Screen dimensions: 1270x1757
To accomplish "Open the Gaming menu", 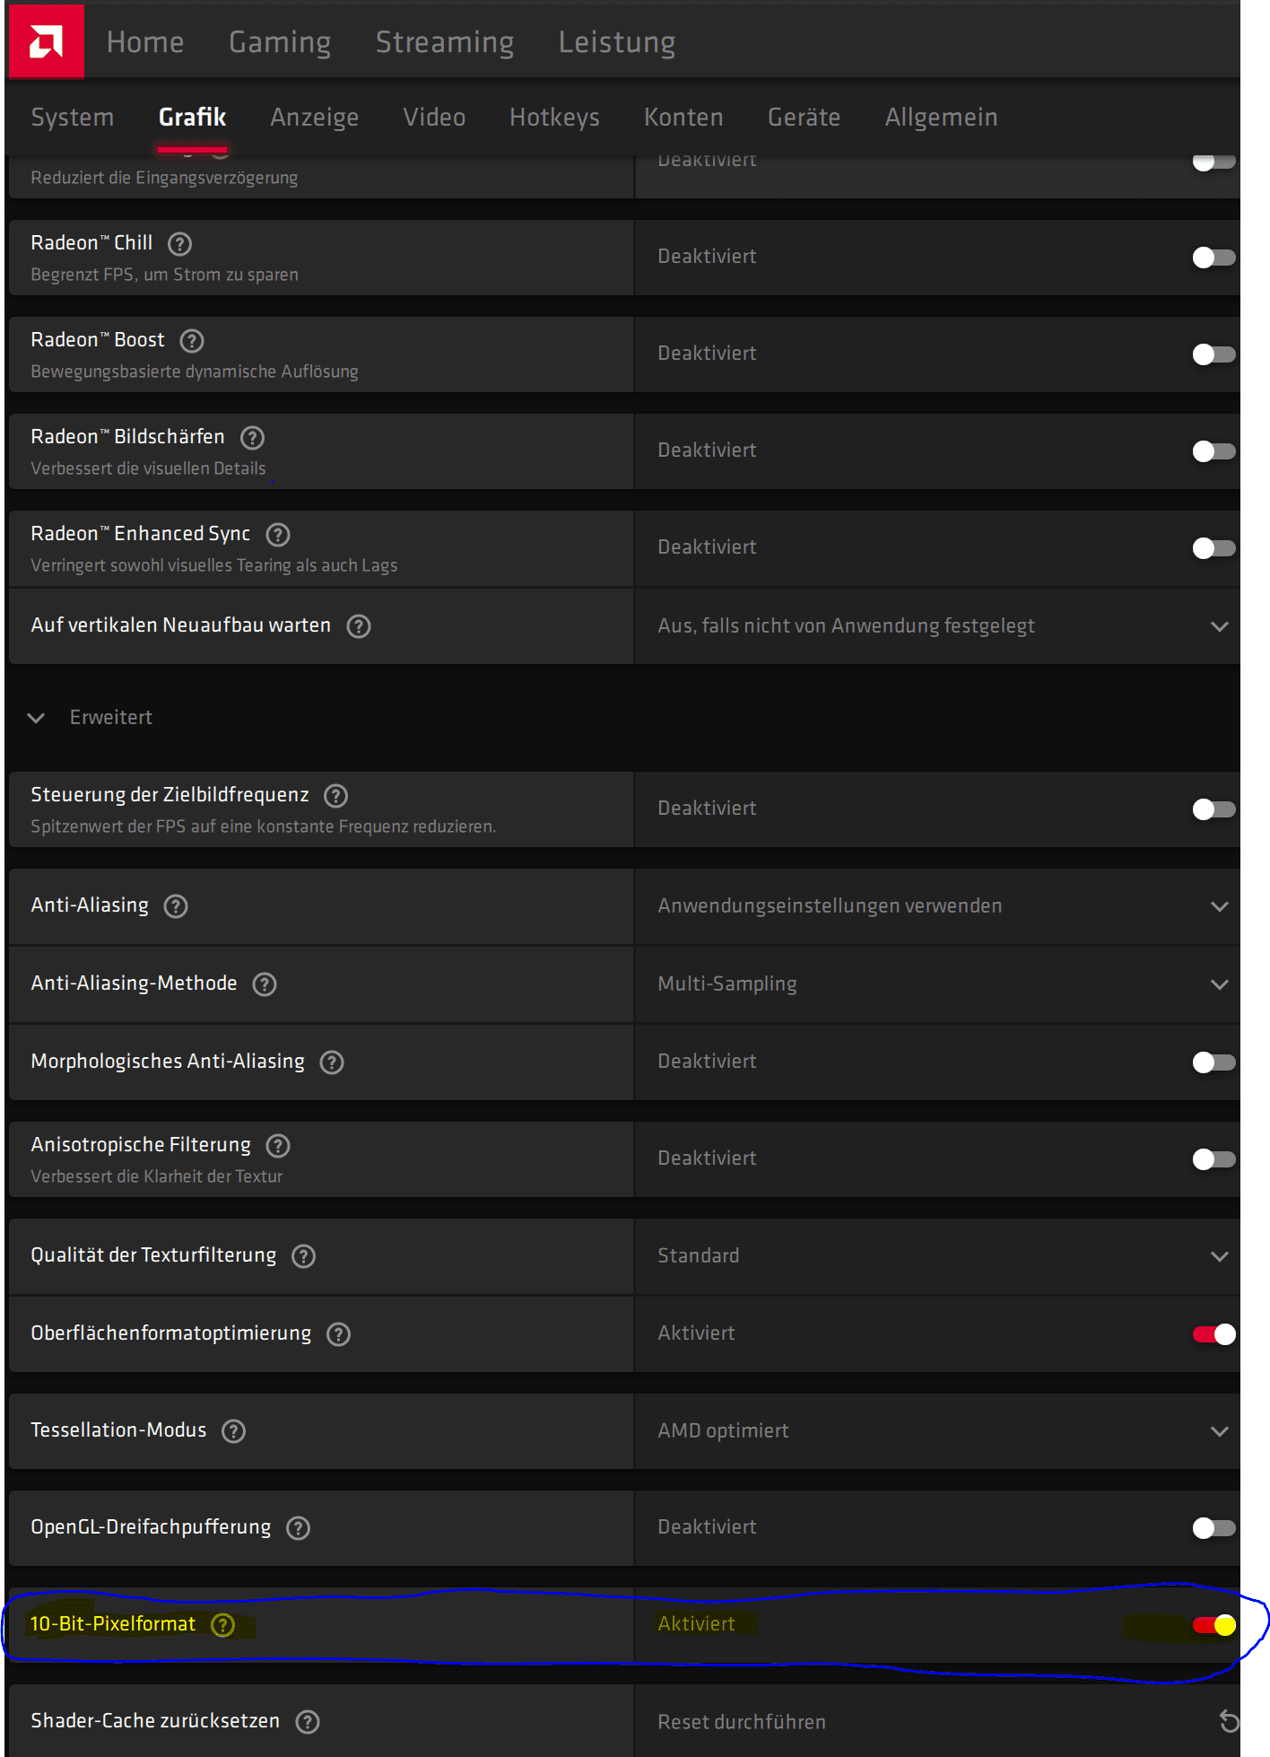I will (280, 42).
